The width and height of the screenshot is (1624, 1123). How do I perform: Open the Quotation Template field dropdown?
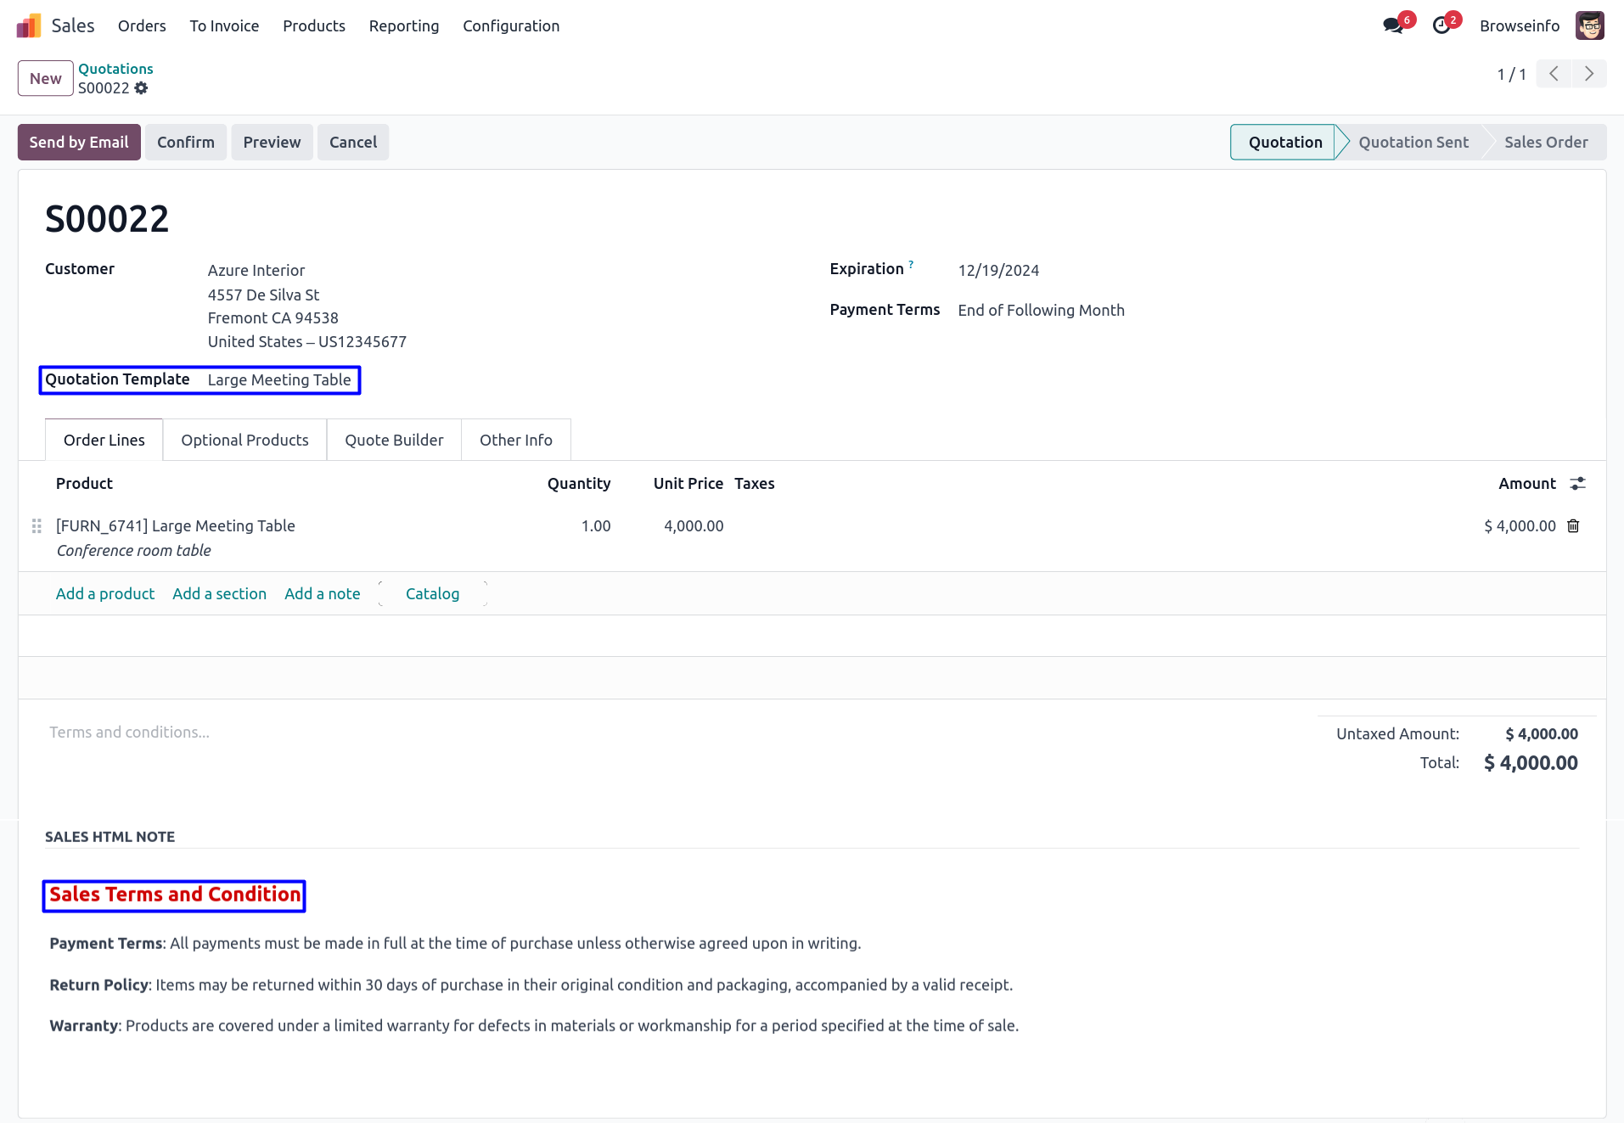pyautogui.click(x=279, y=380)
